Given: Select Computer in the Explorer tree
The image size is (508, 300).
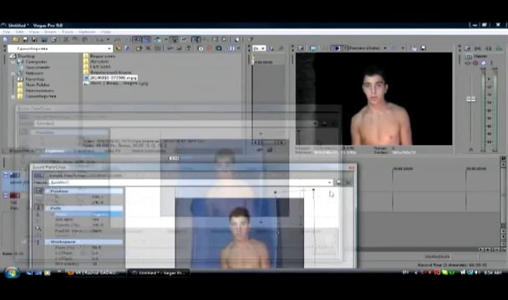Looking at the screenshot, I should pos(36,62).
